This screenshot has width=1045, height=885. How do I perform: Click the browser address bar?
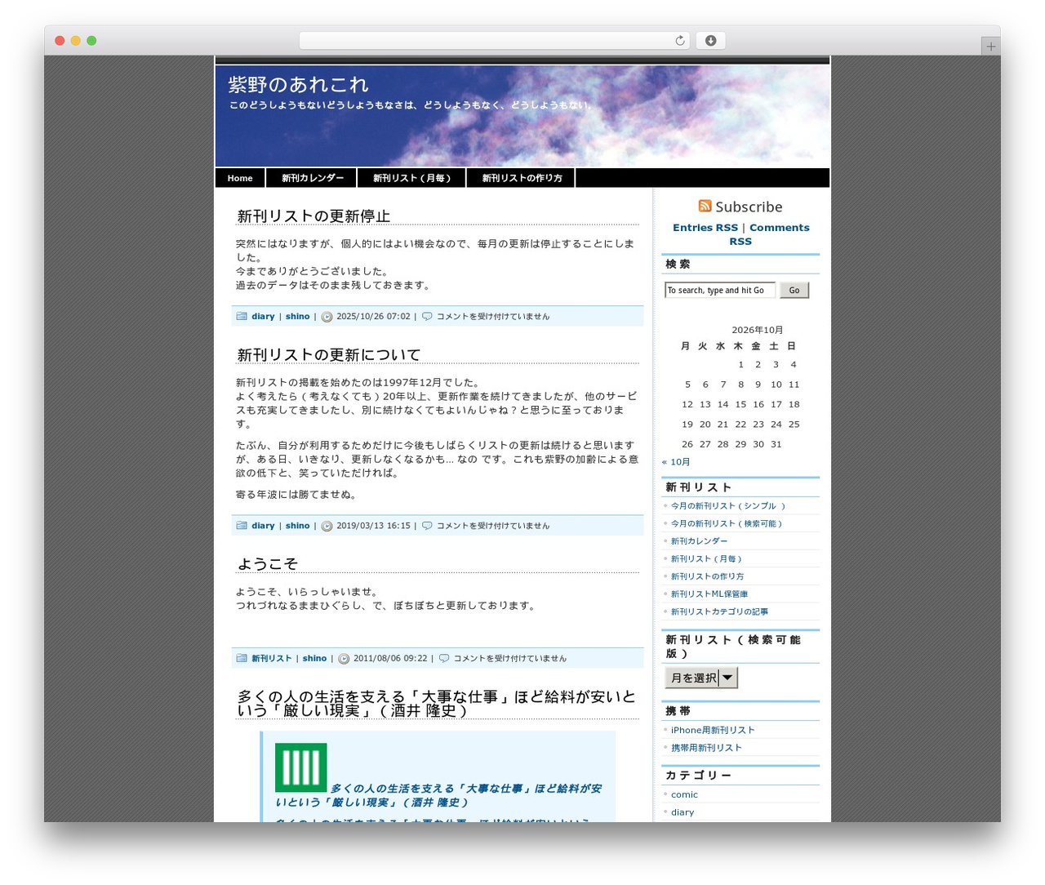click(x=494, y=41)
